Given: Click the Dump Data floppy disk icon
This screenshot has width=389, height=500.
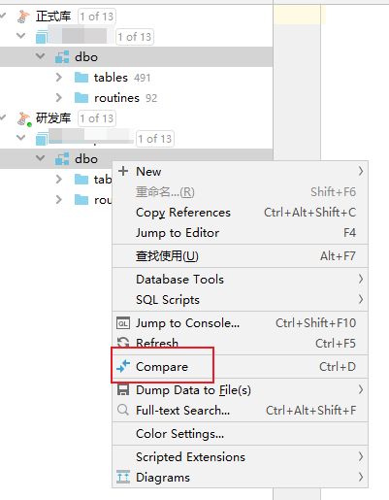Looking at the screenshot, I should pos(123,389).
